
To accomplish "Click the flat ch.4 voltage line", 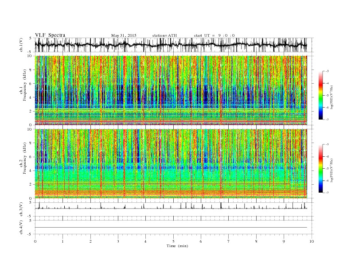I will 171,228.
